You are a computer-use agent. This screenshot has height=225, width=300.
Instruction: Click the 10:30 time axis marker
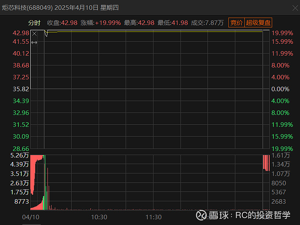point(99,217)
